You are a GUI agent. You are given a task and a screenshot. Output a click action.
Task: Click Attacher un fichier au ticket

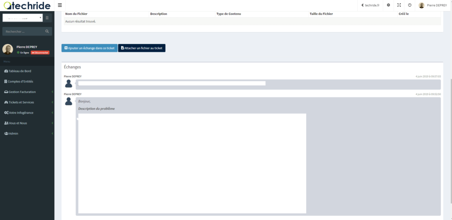pos(142,48)
